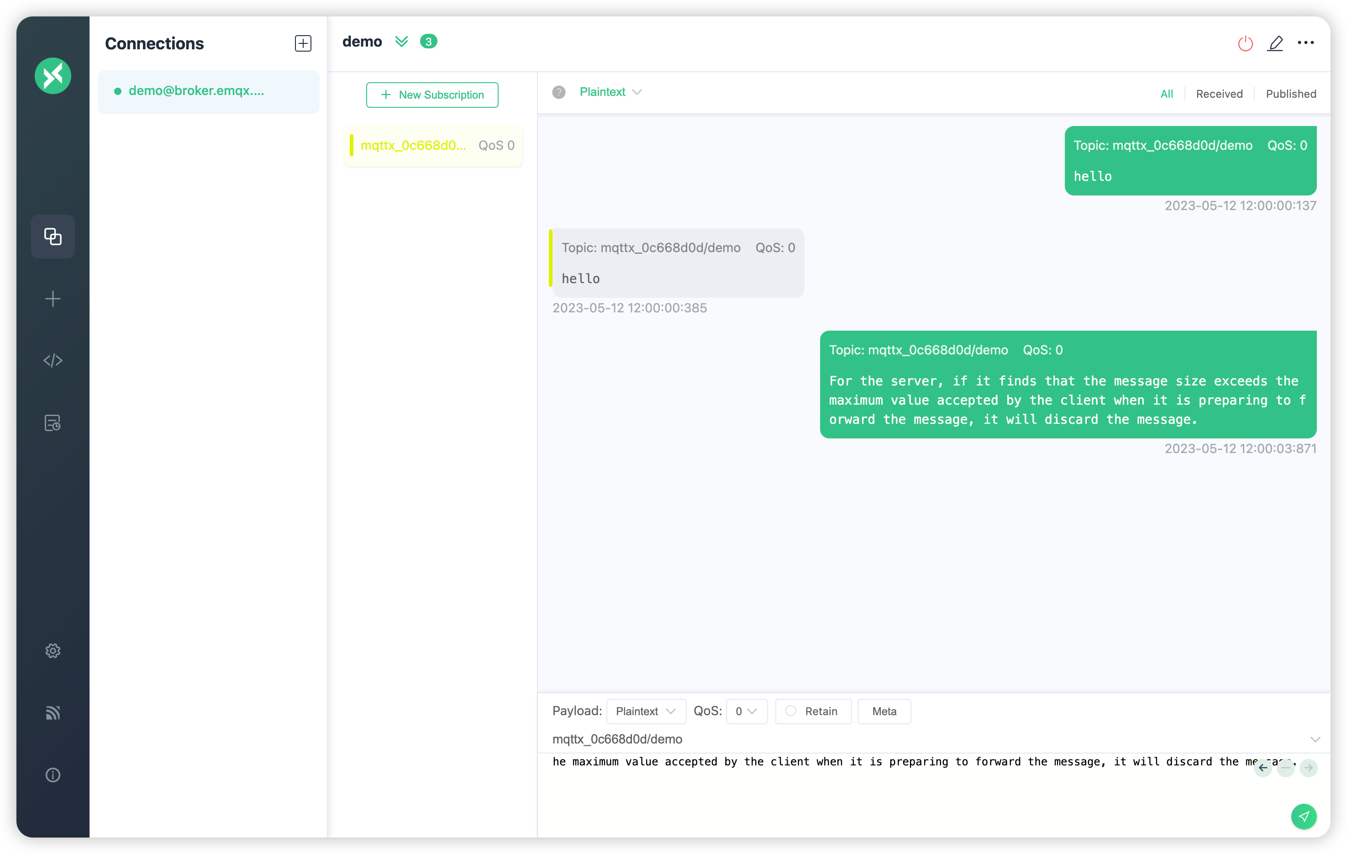Open Settings gear in sidebar
1347x854 pixels.
53,650
